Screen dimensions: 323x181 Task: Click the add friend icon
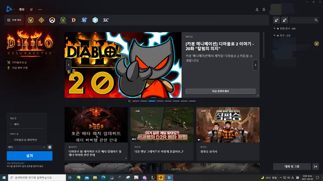pyautogui.click(x=276, y=20)
